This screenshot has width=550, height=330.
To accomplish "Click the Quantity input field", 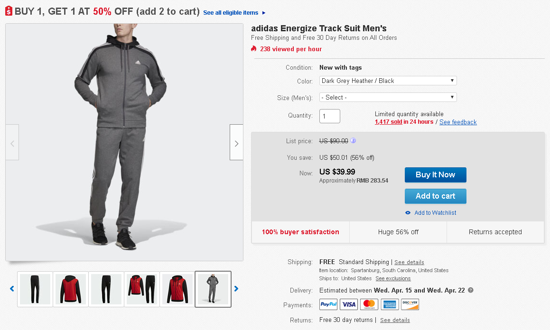I will pos(329,116).
